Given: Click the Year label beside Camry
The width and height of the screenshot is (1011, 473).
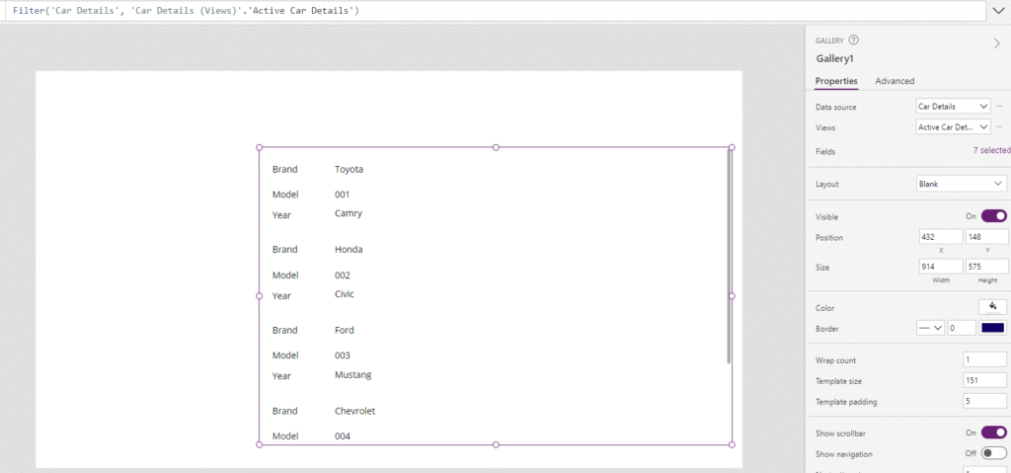Looking at the screenshot, I should coord(281,215).
